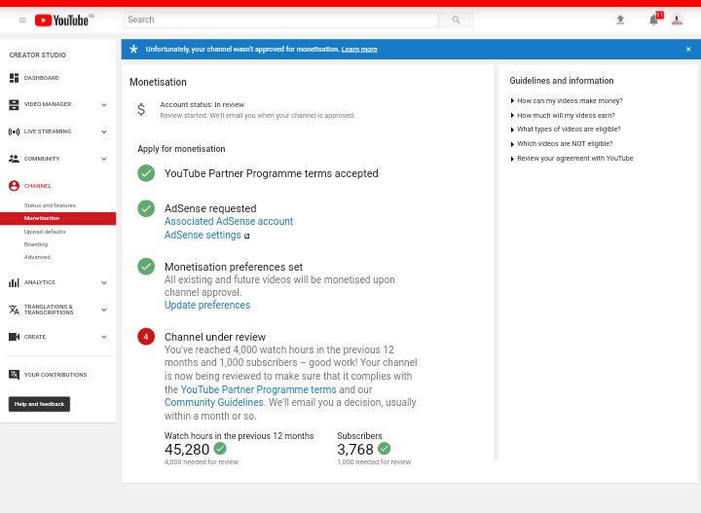Open AdSense settings link

[x=203, y=235]
